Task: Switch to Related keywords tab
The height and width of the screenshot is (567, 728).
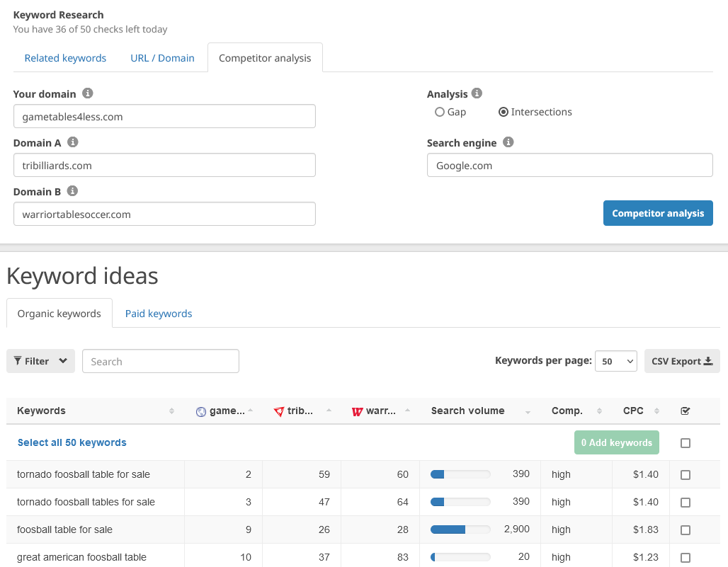Action: [x=65, y=58]
